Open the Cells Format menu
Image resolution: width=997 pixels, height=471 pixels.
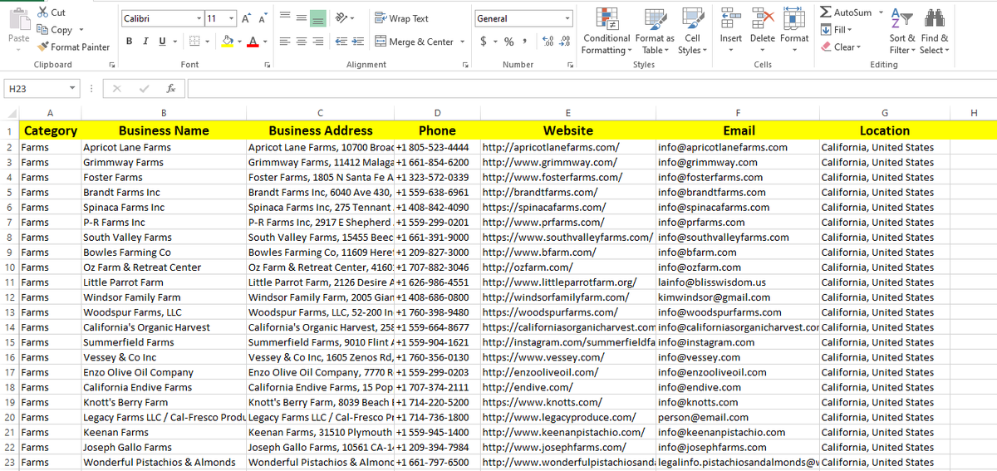click(793, 31)
